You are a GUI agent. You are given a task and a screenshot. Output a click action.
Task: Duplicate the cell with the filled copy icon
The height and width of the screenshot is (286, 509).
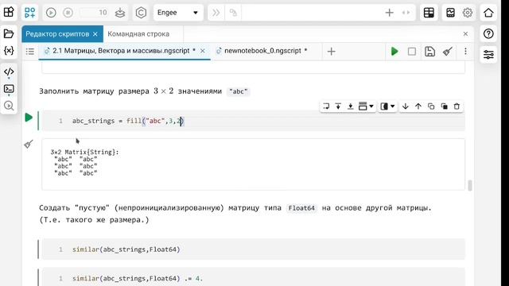pyautogui.click(x=444, y=106)
